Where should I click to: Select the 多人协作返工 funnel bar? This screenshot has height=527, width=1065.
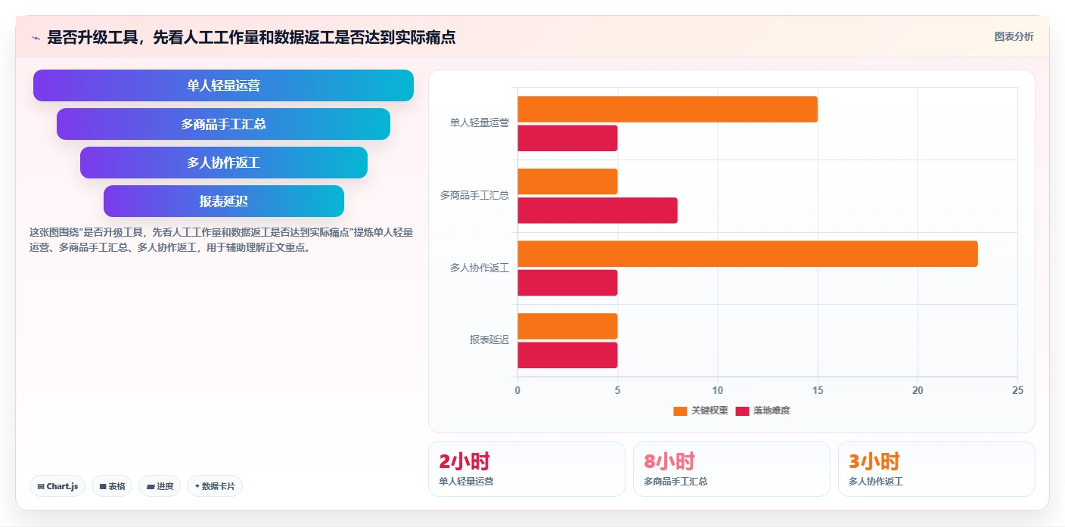pyautogui.click(x=223, y=163)
